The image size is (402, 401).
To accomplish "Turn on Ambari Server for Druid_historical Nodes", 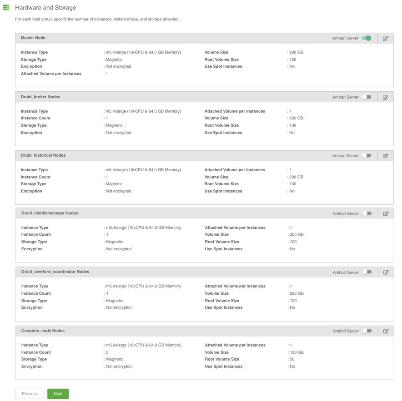I will (367, 156).
